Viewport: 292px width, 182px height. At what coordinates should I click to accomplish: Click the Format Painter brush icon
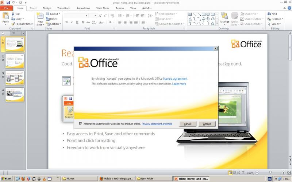13,24
